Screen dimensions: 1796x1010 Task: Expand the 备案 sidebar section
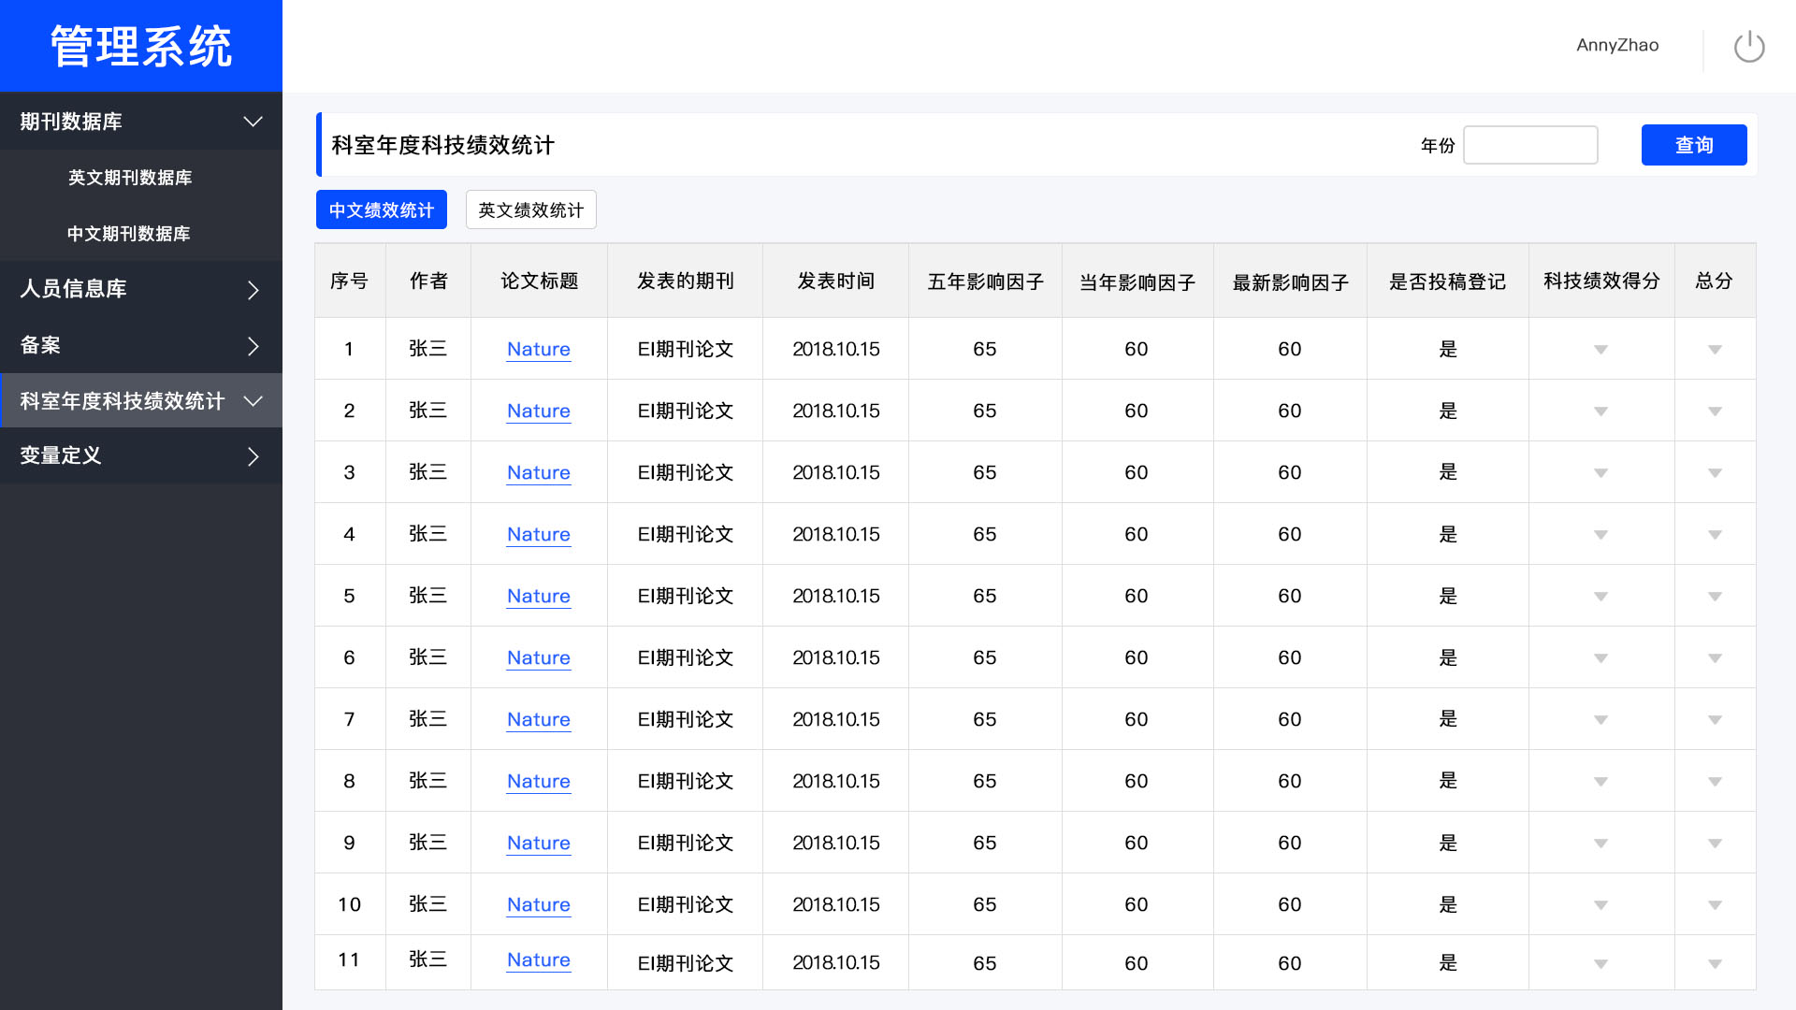tap(253, 346)
